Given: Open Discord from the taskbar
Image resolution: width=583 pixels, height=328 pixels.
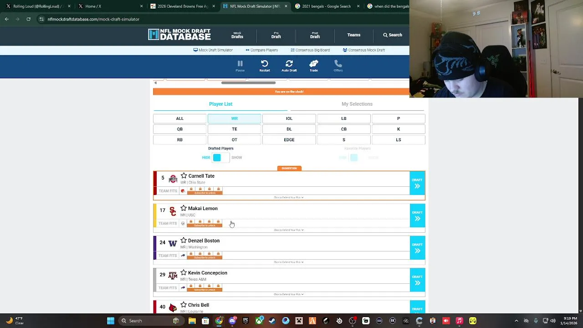Looking at the screenshot, I should [x=232, y=321].
